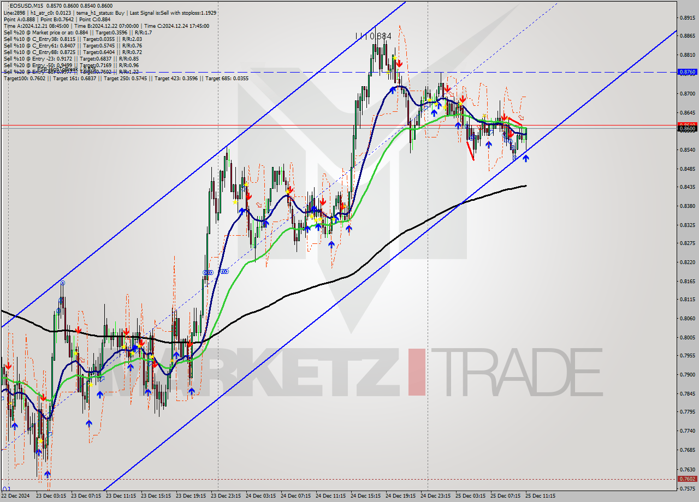This screenshot has height=502, width=699.
Task: Click the '24 Dec 11:15' time label
Action: [330, 496]
